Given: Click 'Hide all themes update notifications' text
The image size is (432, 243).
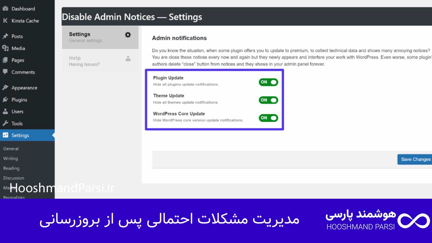Looking at the screenshot, I should (186, 103).
